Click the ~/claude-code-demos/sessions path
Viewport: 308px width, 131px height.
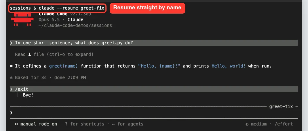[x=75, y=26]
